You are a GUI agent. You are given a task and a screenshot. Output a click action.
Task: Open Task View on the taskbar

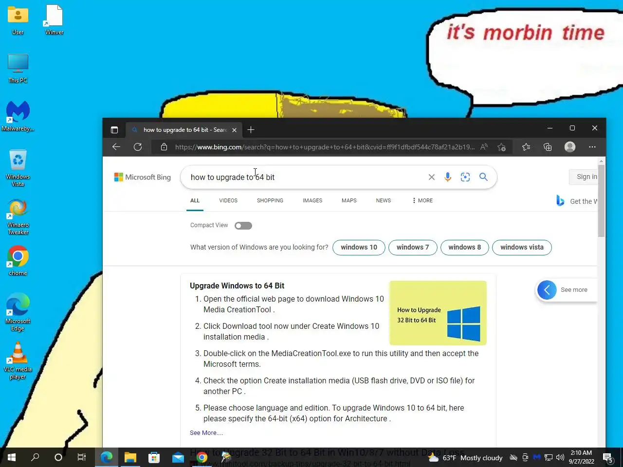pyautogui.click(x=82, y=457)
